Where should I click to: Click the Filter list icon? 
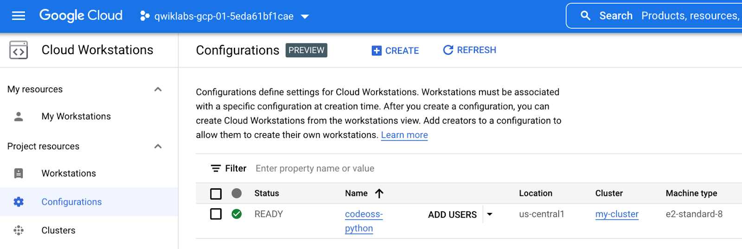point(216,168)
